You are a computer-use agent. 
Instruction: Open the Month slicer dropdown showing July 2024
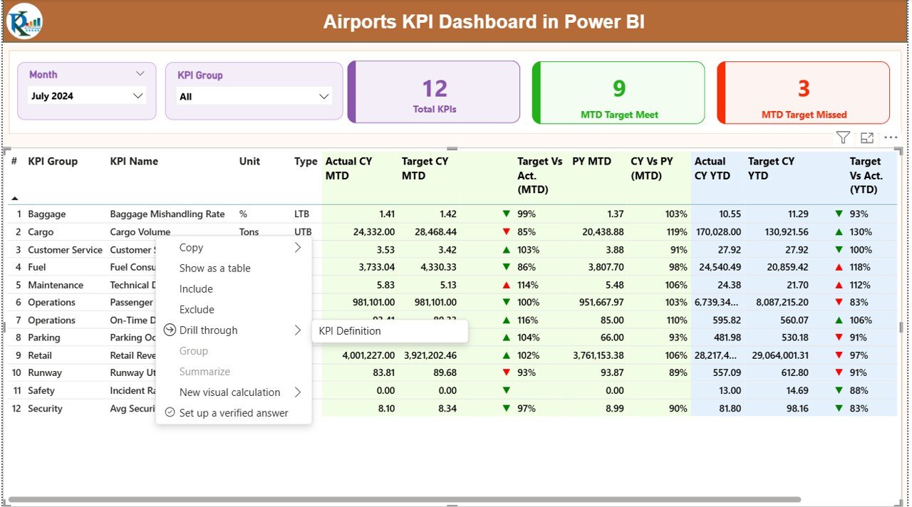coord(139,95)
